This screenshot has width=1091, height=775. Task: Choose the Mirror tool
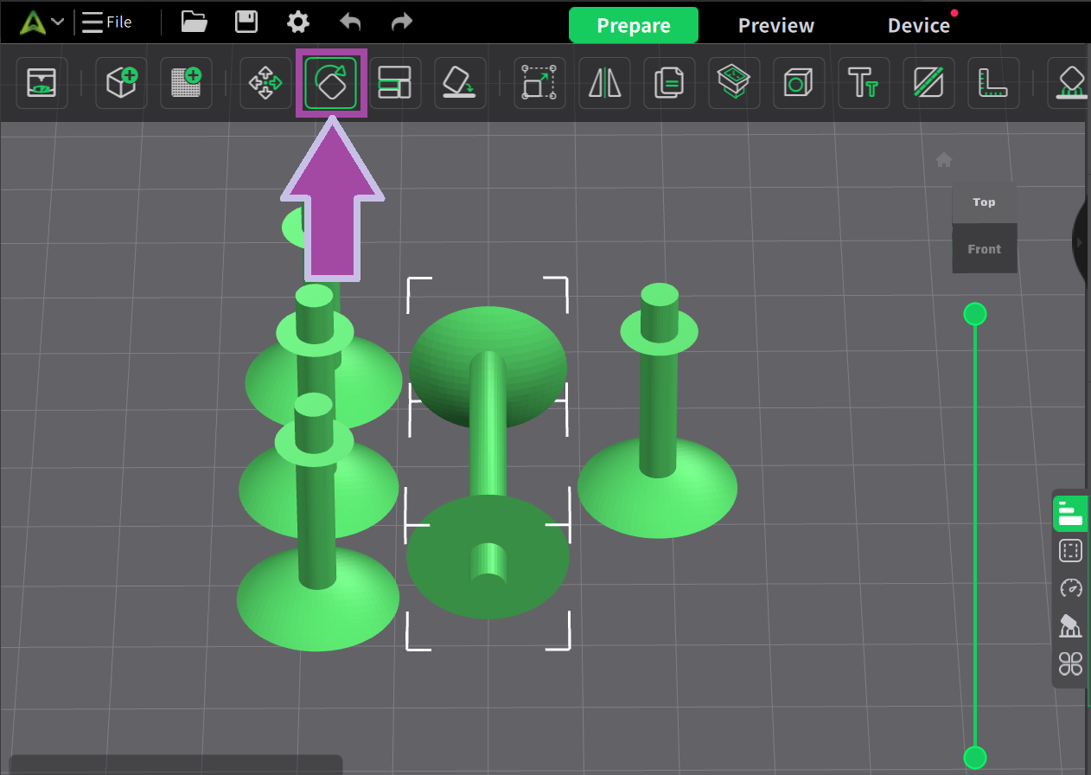click(604, 83)
